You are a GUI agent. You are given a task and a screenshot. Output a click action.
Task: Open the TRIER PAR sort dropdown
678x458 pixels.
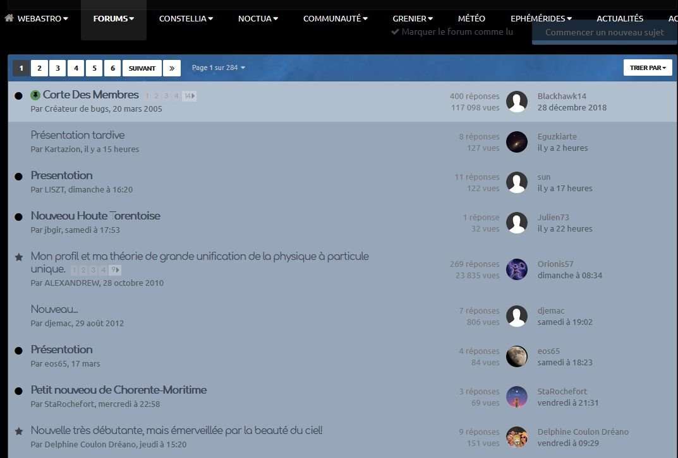click(648, 68)
